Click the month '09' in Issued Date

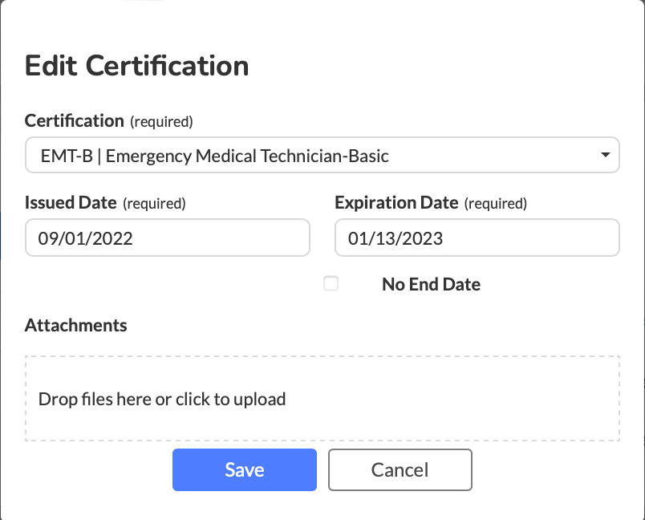[x=47, y=238]
